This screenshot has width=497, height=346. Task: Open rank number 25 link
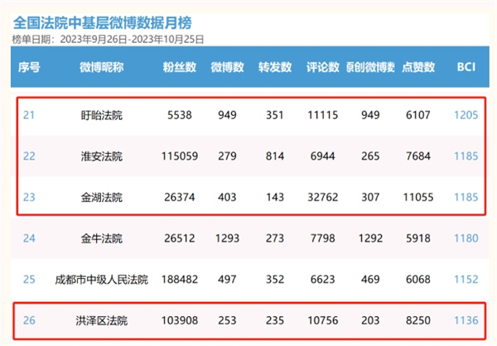pyautogui.click(x=29, y=279)
